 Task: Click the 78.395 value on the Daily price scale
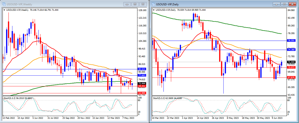(291, 33)
